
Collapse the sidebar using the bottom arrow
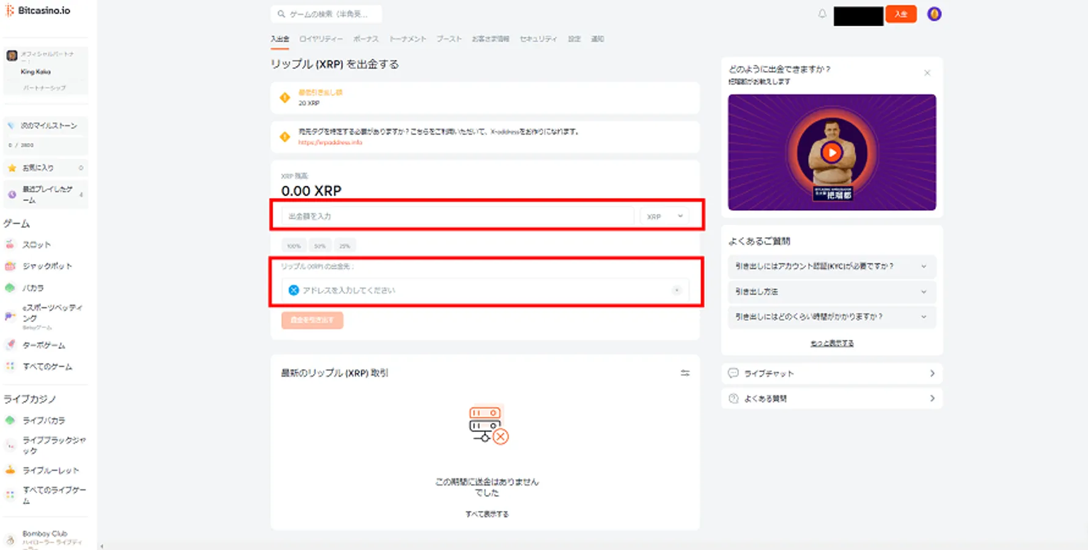[x=101, y=546]
